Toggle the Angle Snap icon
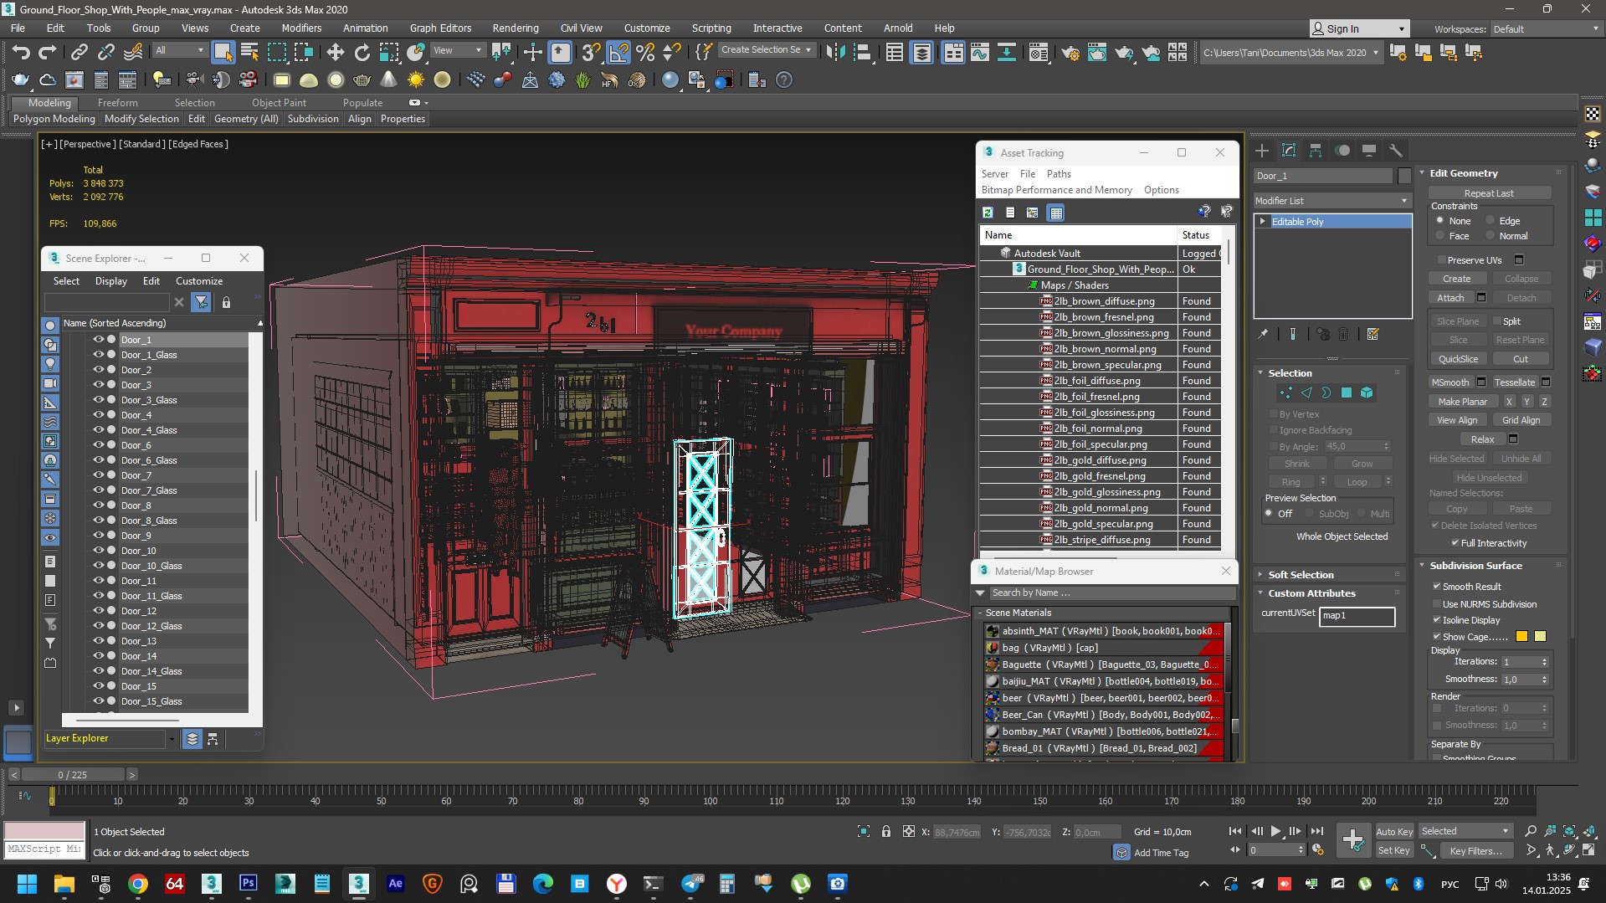1606x903 pixels. [x=618, y=53]
